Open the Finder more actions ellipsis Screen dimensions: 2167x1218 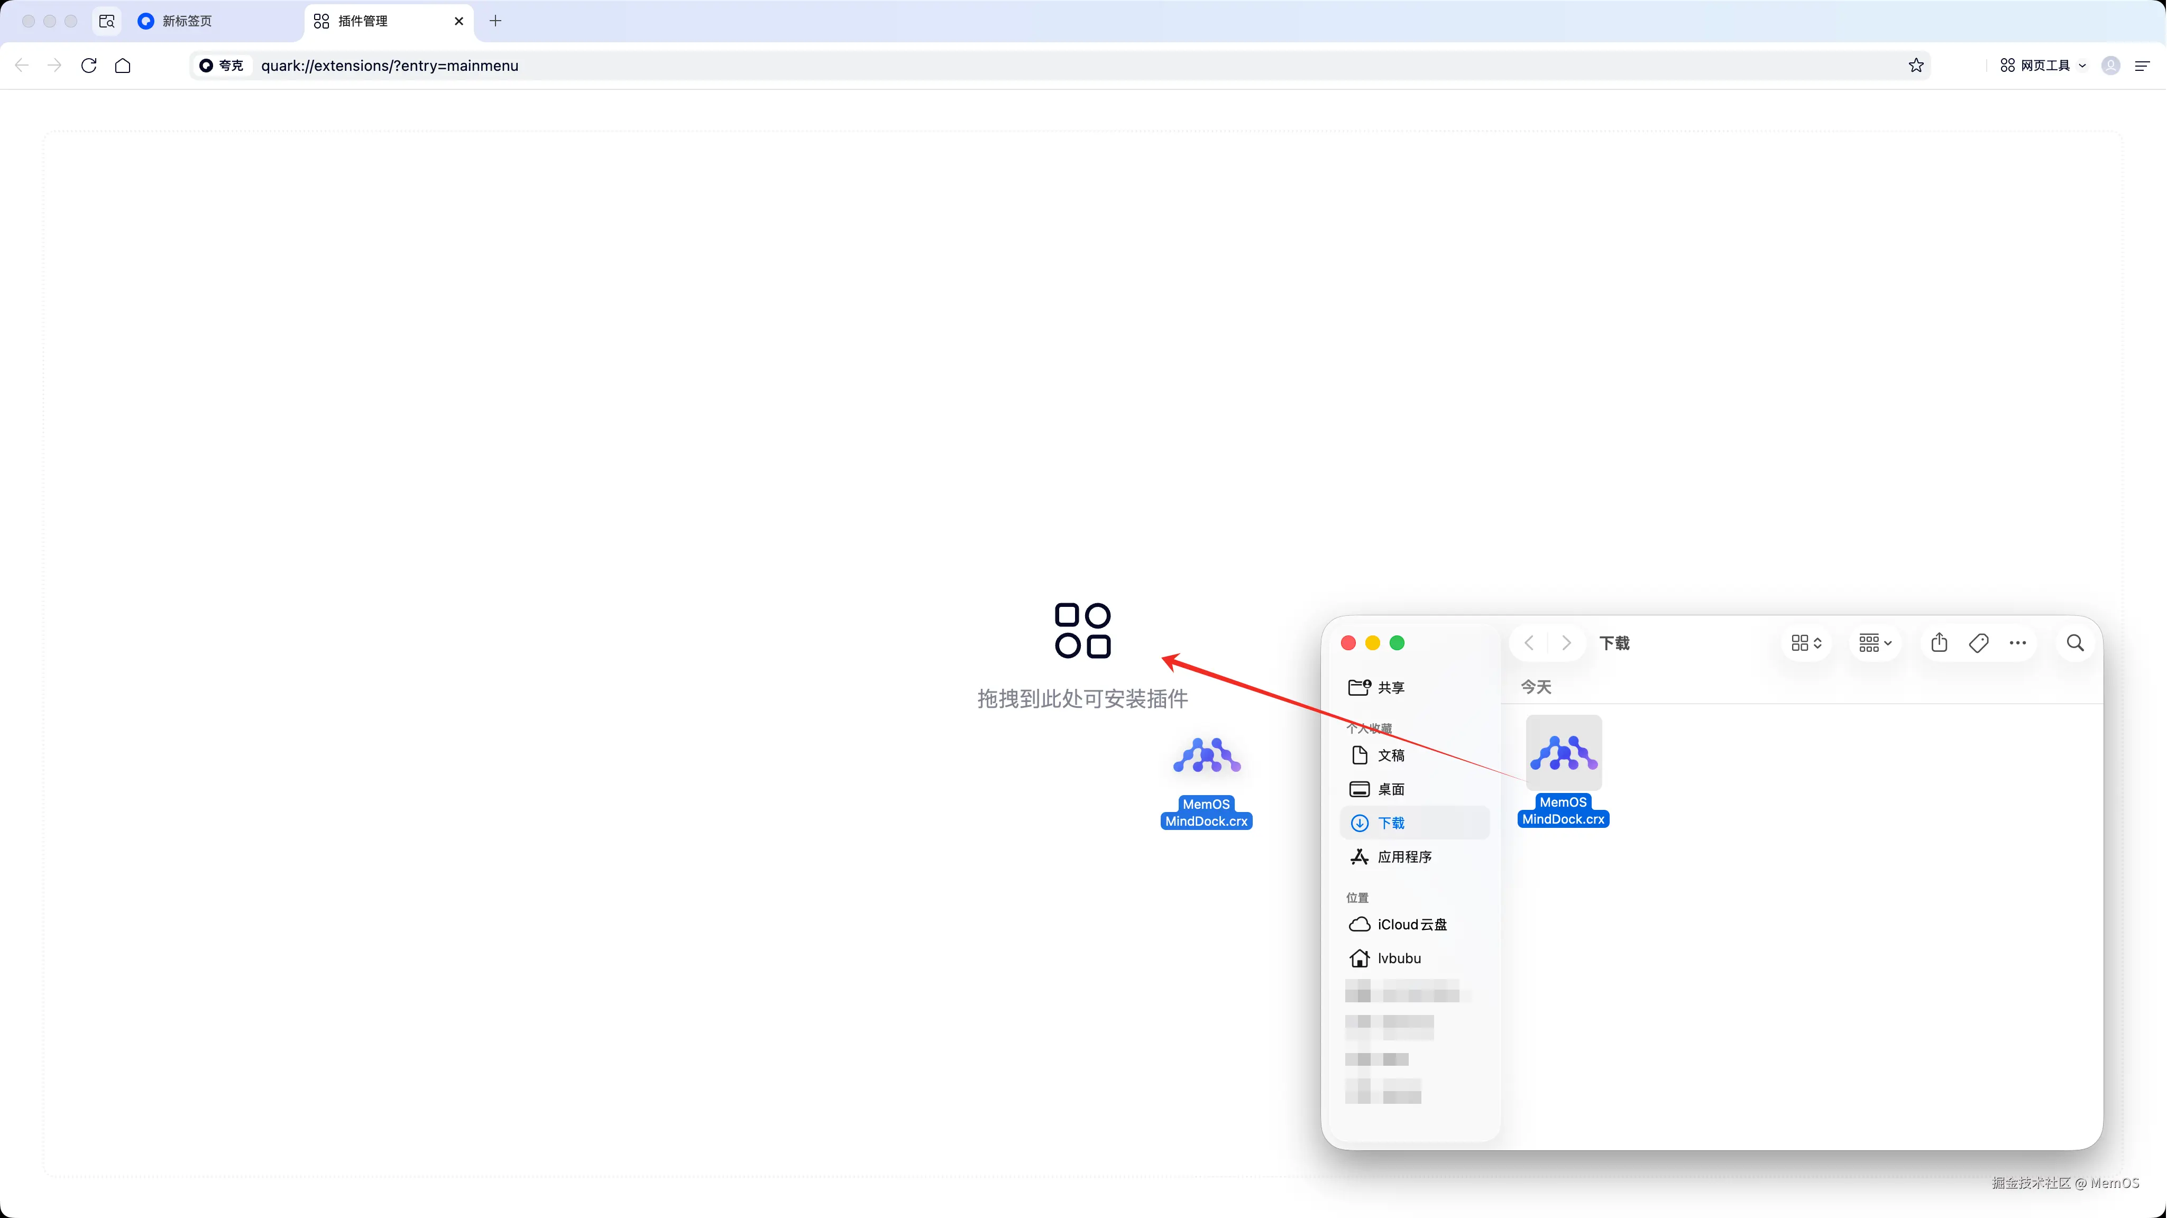tap(2017, 643)
